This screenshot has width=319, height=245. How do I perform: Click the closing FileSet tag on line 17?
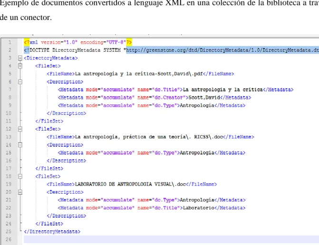[49, 169]
